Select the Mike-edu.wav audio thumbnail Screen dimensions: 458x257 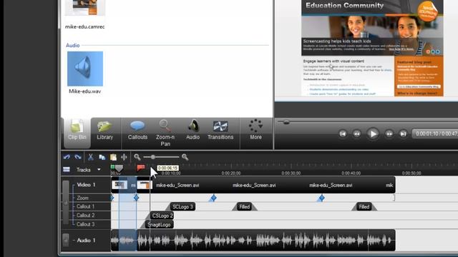85,69
